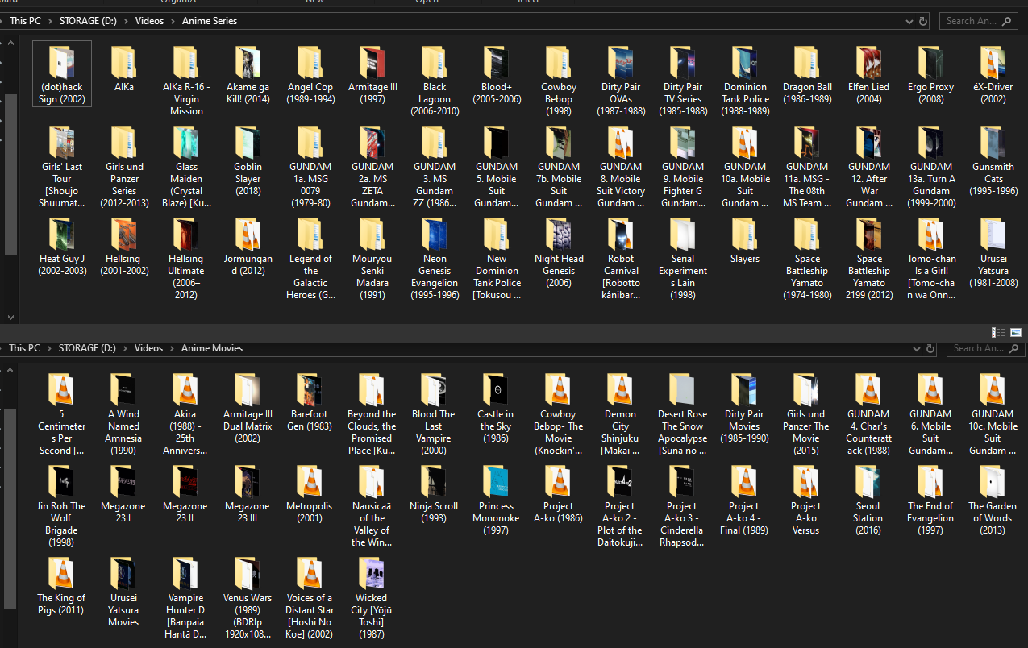
Task: Select the Vampire Hunter D folder
Action: click(x=185, y=596)
